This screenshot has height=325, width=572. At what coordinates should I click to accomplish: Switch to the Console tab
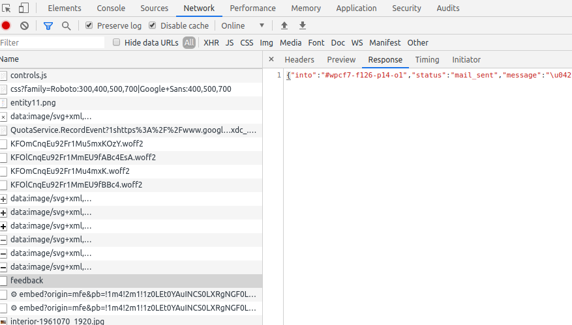click(111, 8)
